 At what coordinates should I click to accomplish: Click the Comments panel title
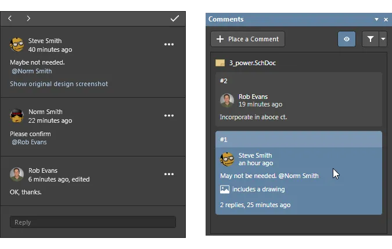[226, 19]
